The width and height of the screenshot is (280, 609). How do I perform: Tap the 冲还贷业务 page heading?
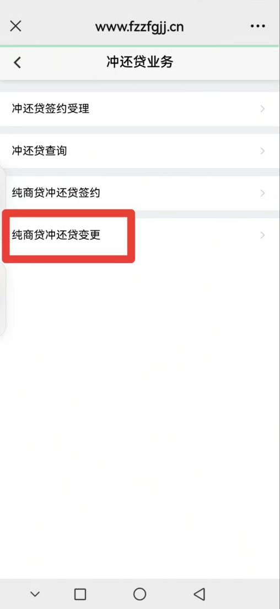[x=140, y=62]
